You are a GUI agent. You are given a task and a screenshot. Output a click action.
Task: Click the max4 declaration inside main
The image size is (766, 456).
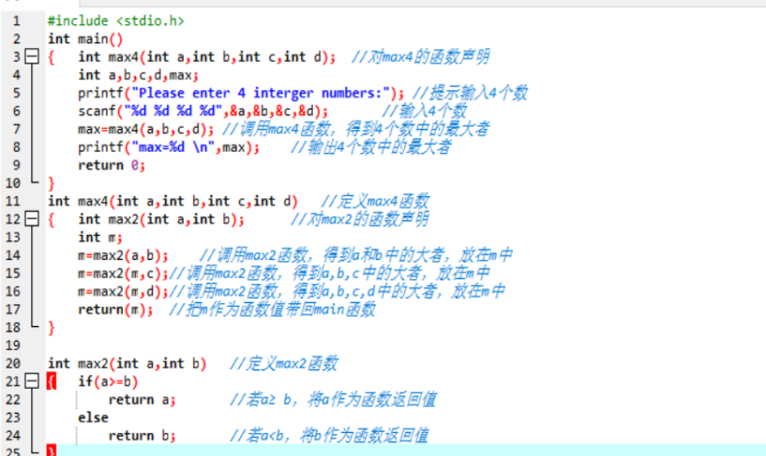click(x=207, y=57)
